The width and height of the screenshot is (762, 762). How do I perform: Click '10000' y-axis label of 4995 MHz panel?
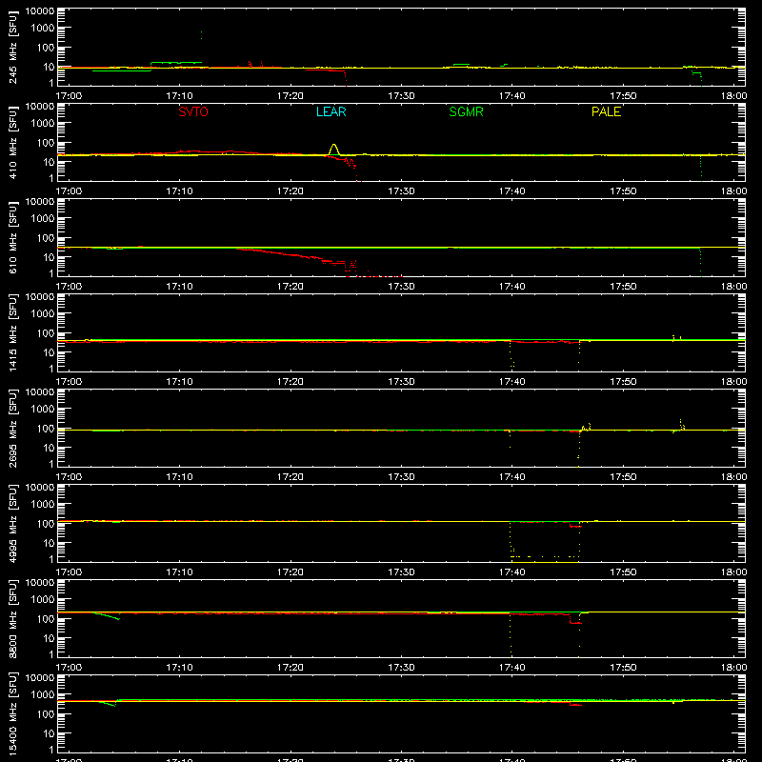(40, 488)
